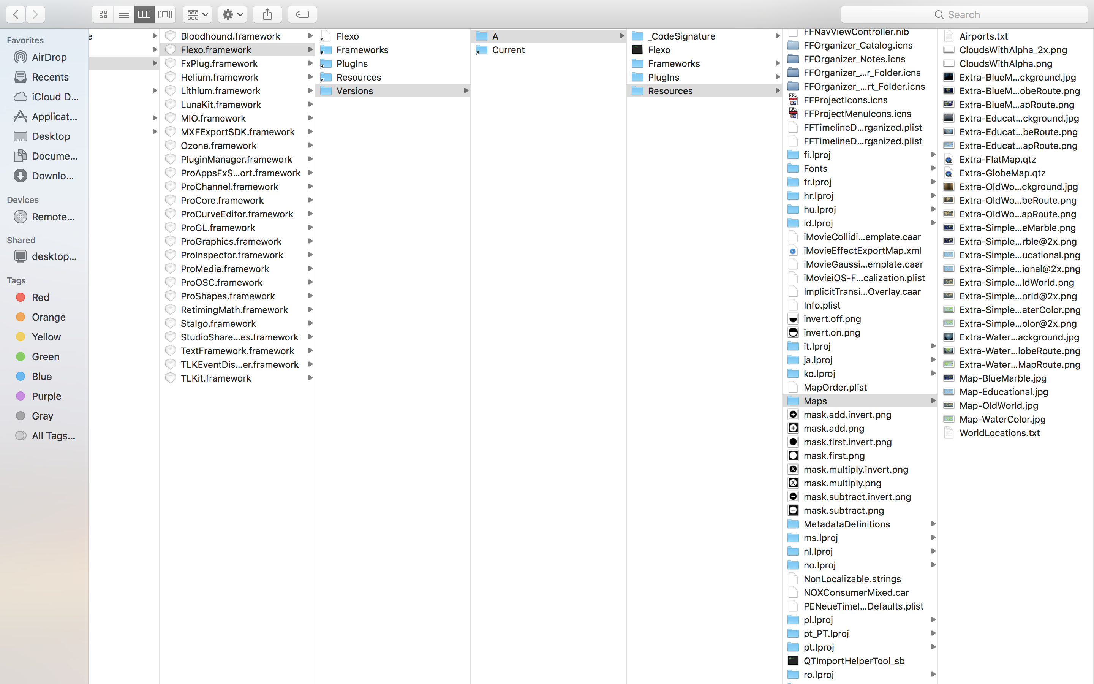Select the Current folder alias
The image size is (1094, 684).
tap(508, 50)
